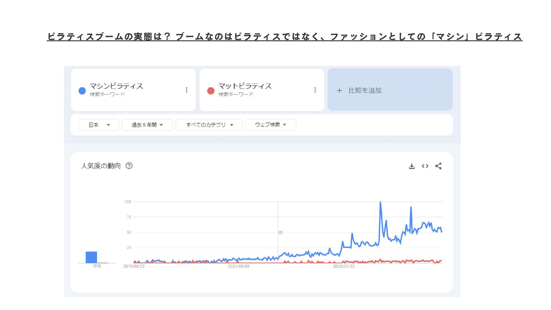Expand the 日本 region dropdown

tap(98, 125)
